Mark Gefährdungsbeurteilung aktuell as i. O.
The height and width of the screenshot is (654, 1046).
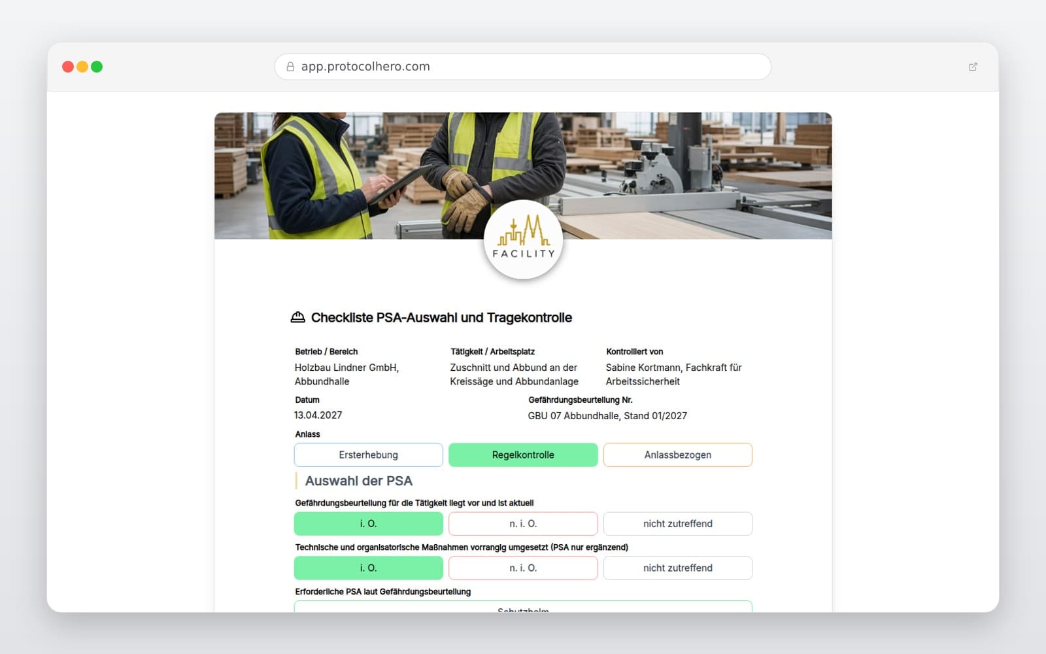[x=369, y=524]
